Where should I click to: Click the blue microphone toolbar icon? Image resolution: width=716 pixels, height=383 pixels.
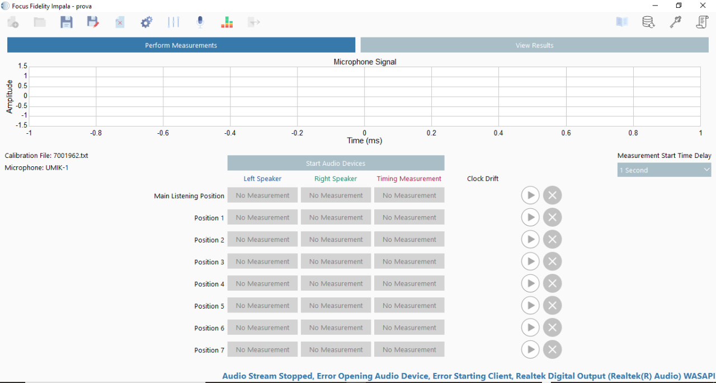200,22
